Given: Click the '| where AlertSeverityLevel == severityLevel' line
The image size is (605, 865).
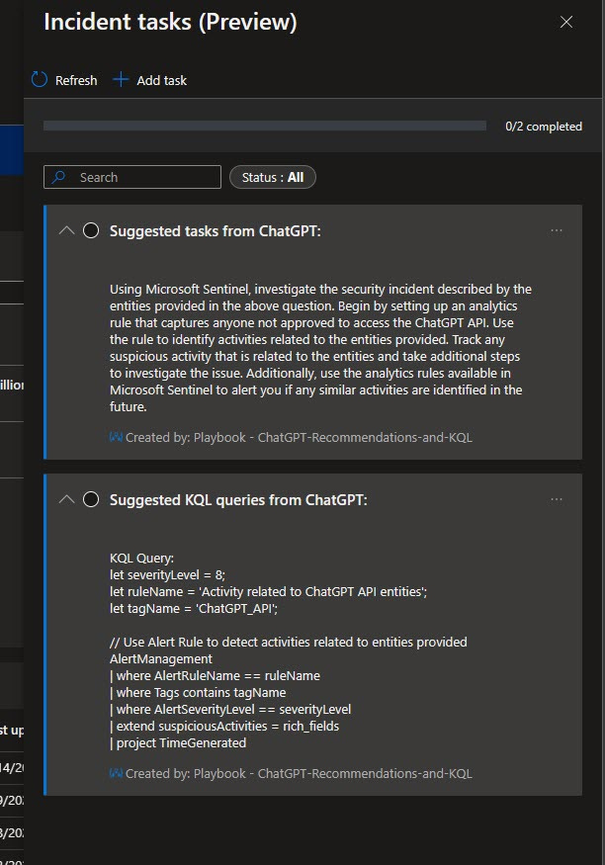Looking at the screenshot, I should 230,709.
